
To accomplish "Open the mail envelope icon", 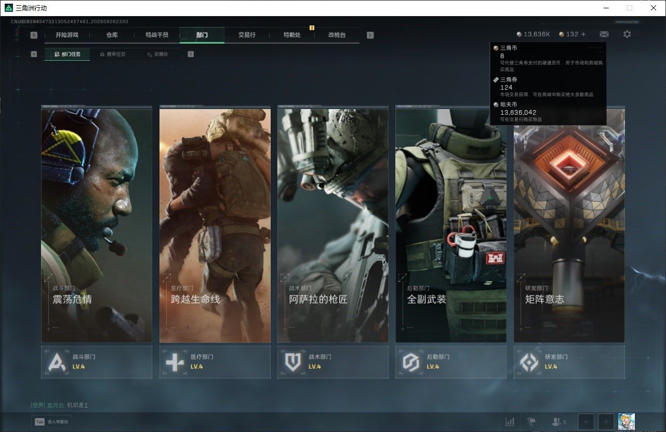I will [604, 34].
